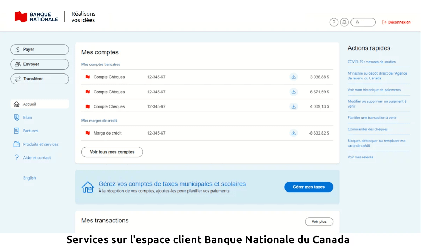This screenshot has height=246, width=421.
Task: Open the user profile icon
Action: (357, 22)
